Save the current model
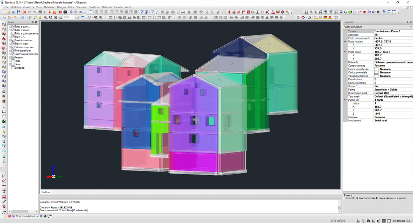This screenshot has height=223, width=413. pos(19,12)
